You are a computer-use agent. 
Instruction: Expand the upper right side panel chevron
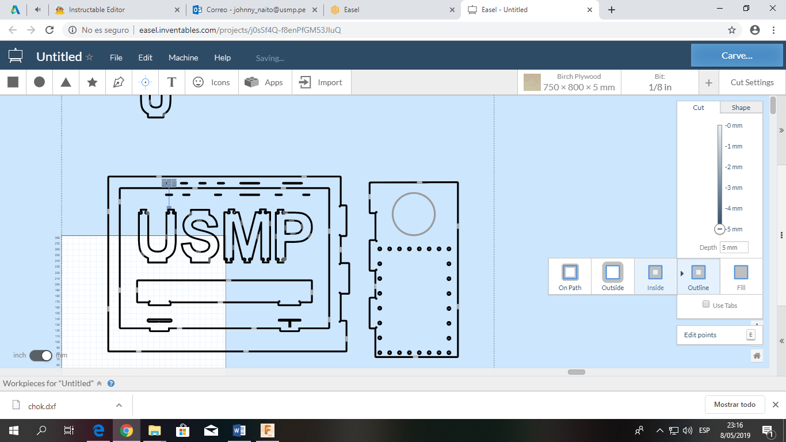pyautogui.click(x=781, y=131)
